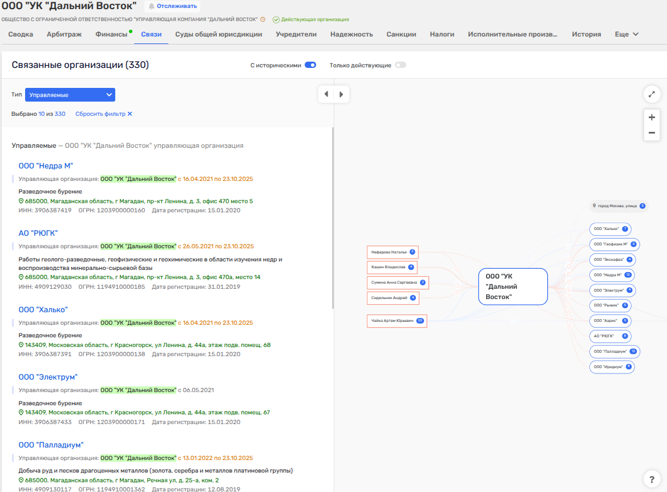Disable the "С историческими" toggle
667x492 pixels.
[x=310, y=65]
